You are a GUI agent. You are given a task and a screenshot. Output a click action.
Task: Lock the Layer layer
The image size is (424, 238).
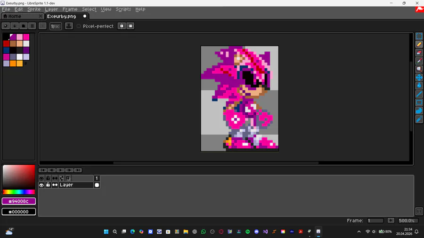pyautogui.click(x=48, y=185)
